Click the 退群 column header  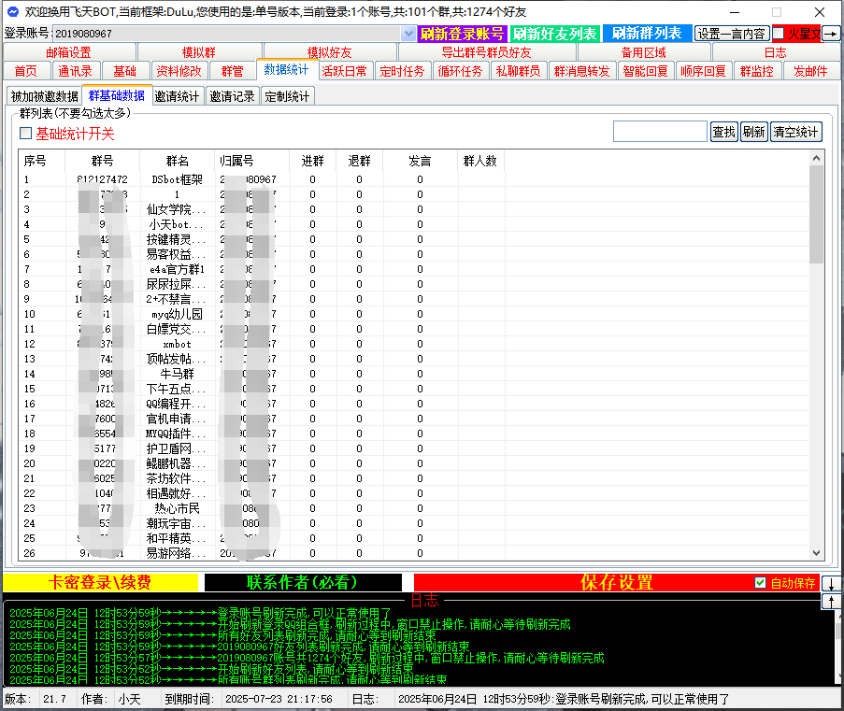(359, 161)
